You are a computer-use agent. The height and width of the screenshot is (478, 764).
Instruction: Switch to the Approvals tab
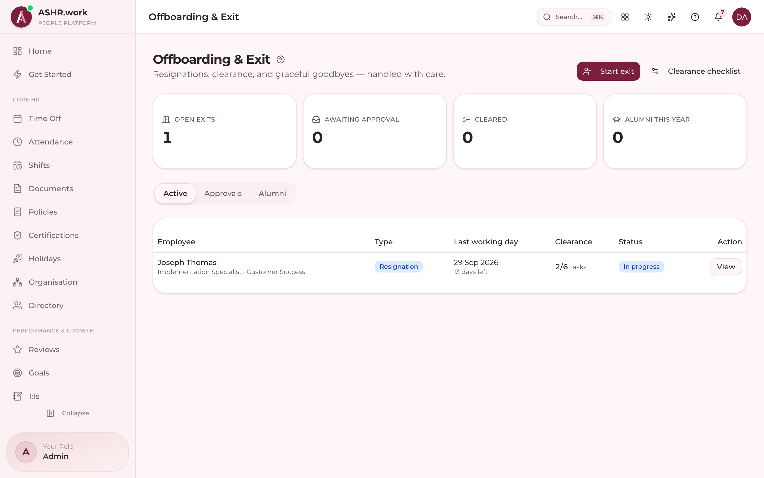(223, 193)
